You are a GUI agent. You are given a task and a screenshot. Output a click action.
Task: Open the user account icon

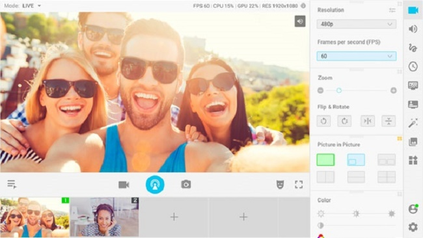[x=413, y=209]
